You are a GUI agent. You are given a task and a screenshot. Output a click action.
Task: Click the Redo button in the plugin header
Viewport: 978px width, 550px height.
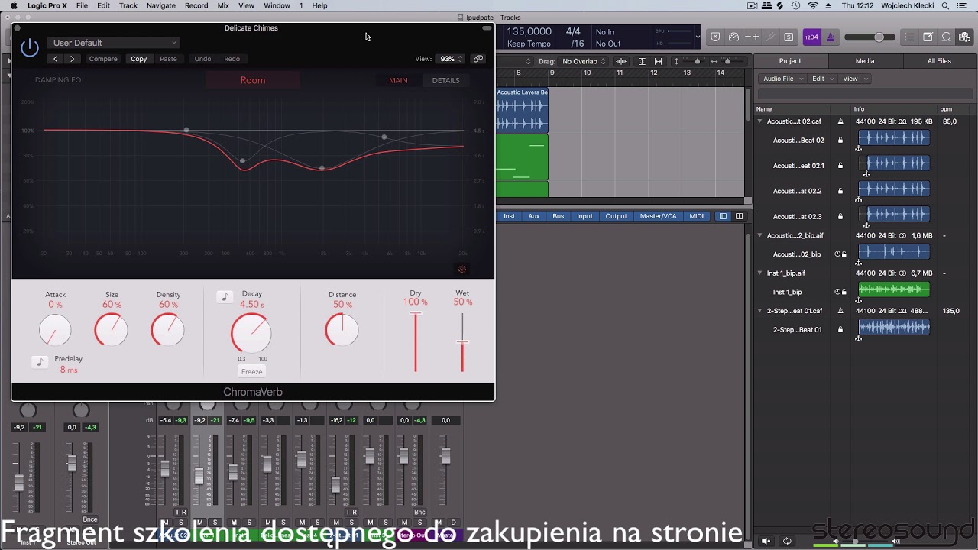[232, 59]
